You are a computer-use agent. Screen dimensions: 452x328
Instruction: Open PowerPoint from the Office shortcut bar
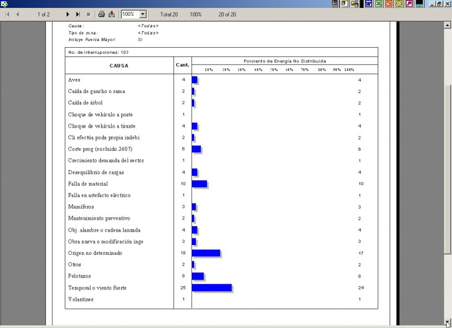click(389, 4)
